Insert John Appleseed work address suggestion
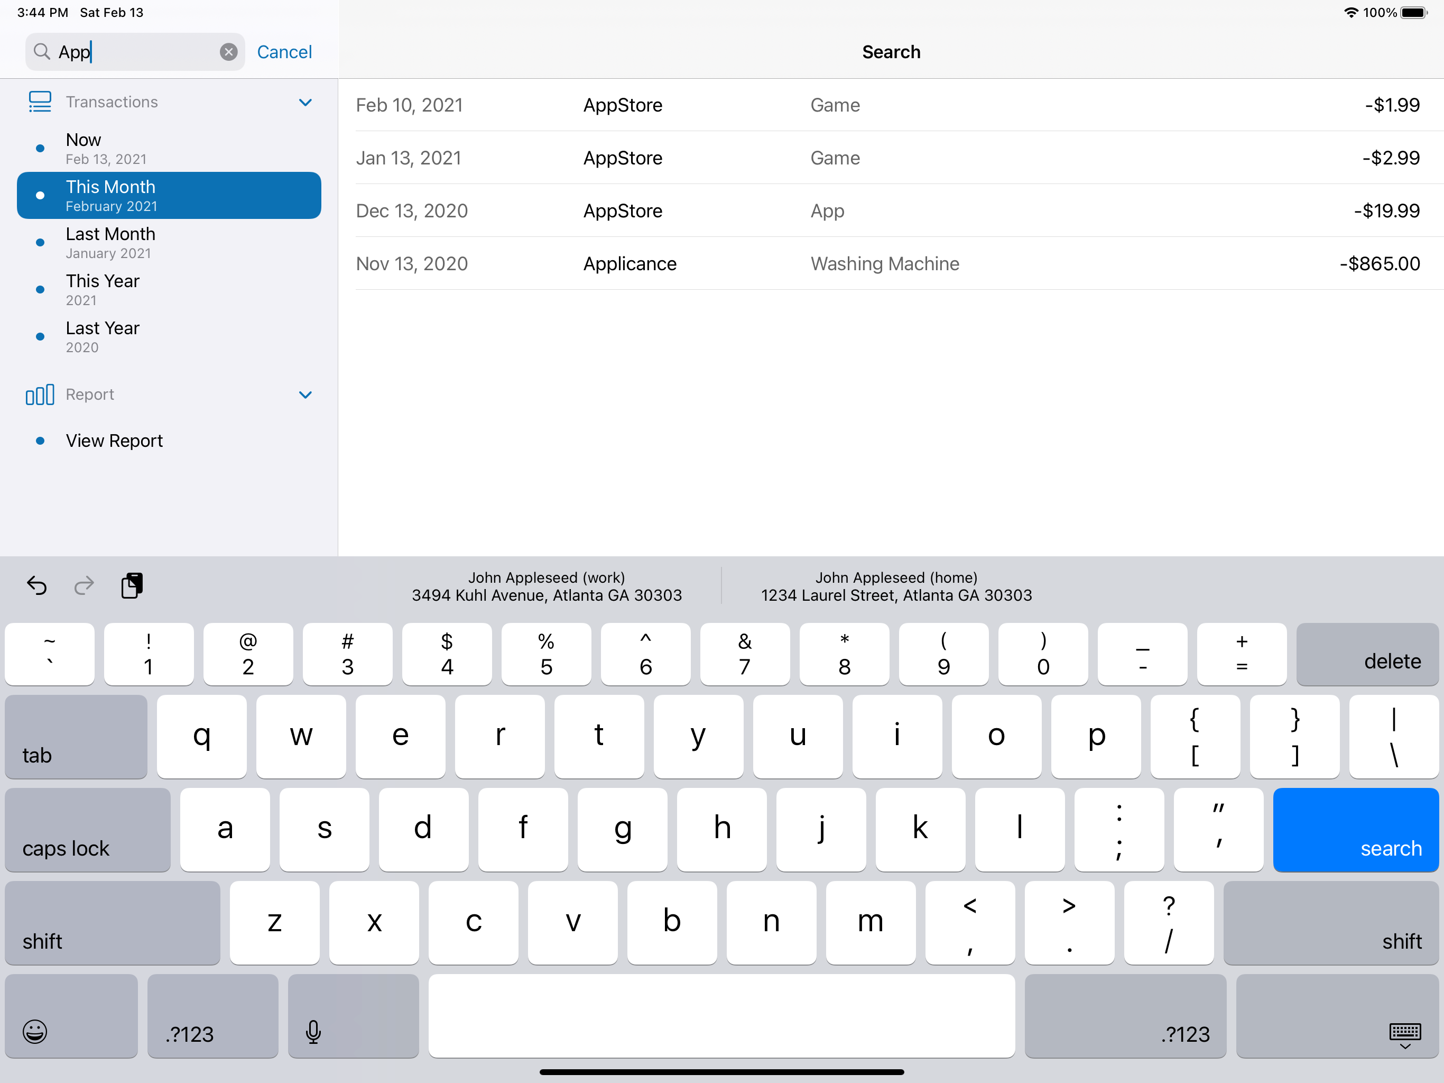 click(x=547, y=586)
